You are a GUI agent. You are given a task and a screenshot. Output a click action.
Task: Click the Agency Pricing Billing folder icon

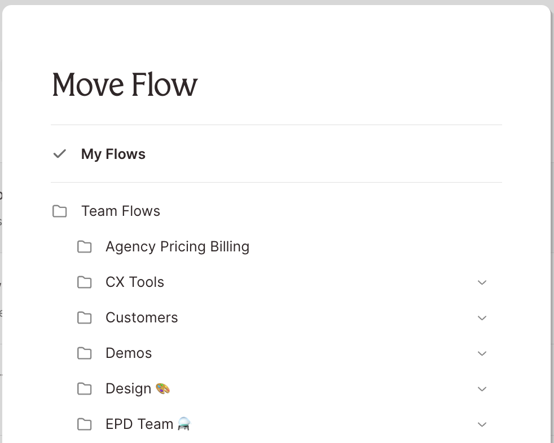click(x=84, y=247)
